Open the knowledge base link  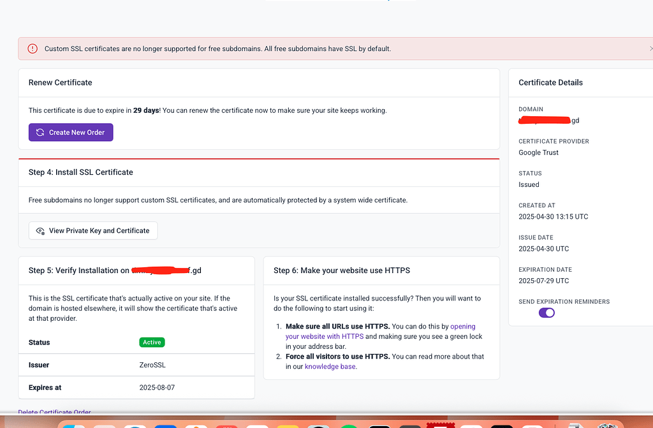[330, 366]
